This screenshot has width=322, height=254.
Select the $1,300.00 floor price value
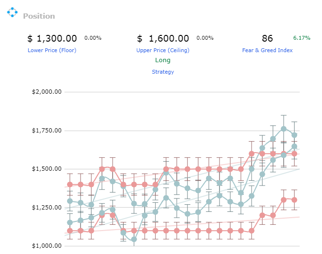(x=52, y=39)
